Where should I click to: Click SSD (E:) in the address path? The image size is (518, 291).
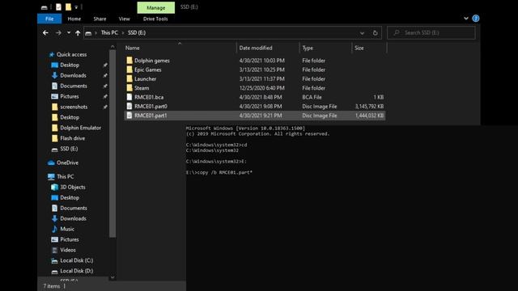137,32
